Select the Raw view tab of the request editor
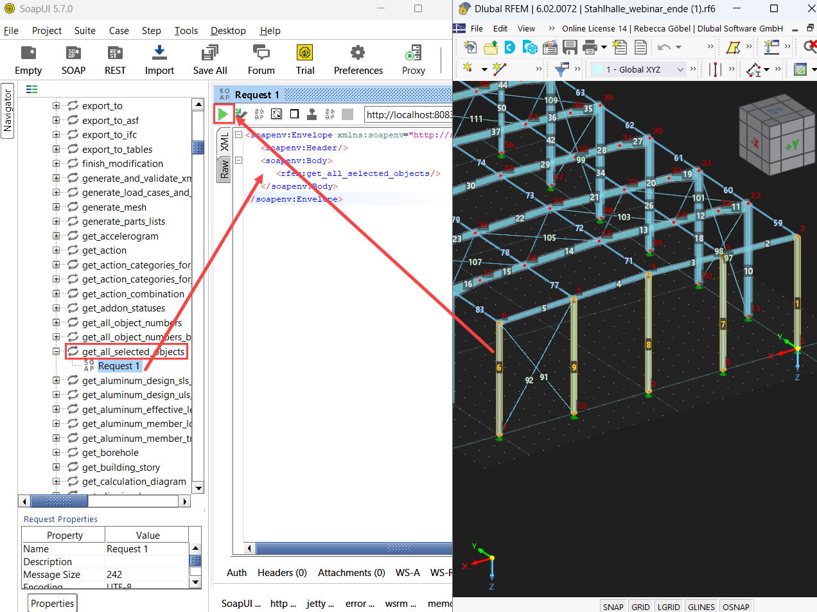This screenshot has height=612, width=817. [223, 168]
